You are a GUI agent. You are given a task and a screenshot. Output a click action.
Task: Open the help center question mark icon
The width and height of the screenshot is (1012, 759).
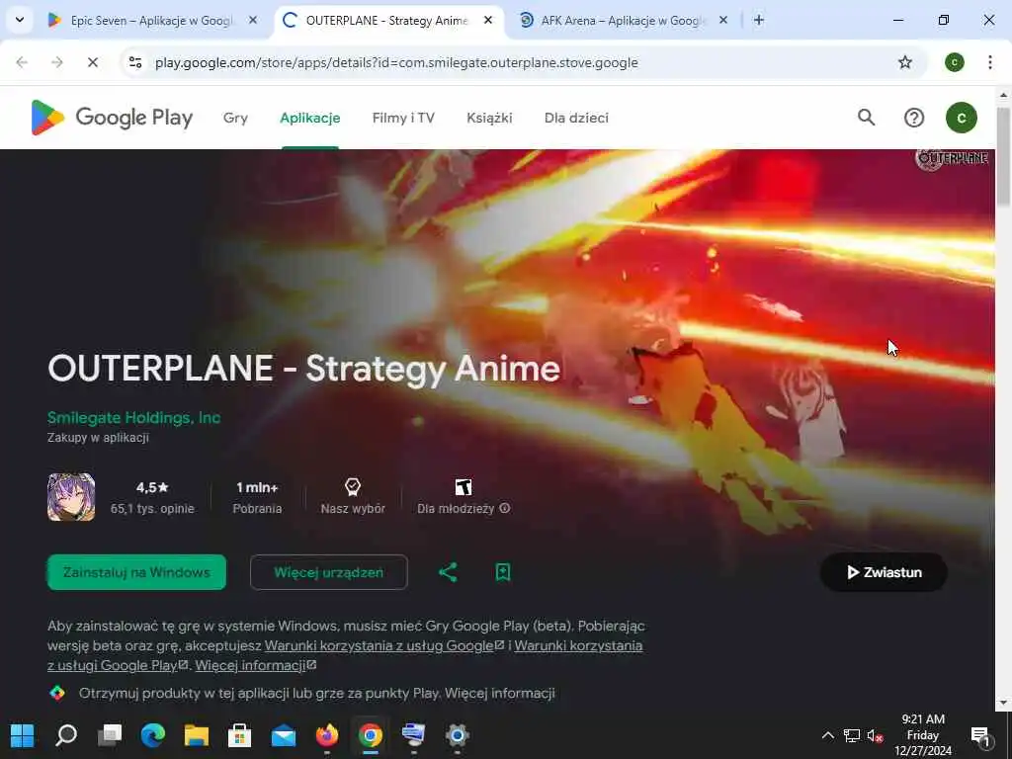click(x=914, y=118)
